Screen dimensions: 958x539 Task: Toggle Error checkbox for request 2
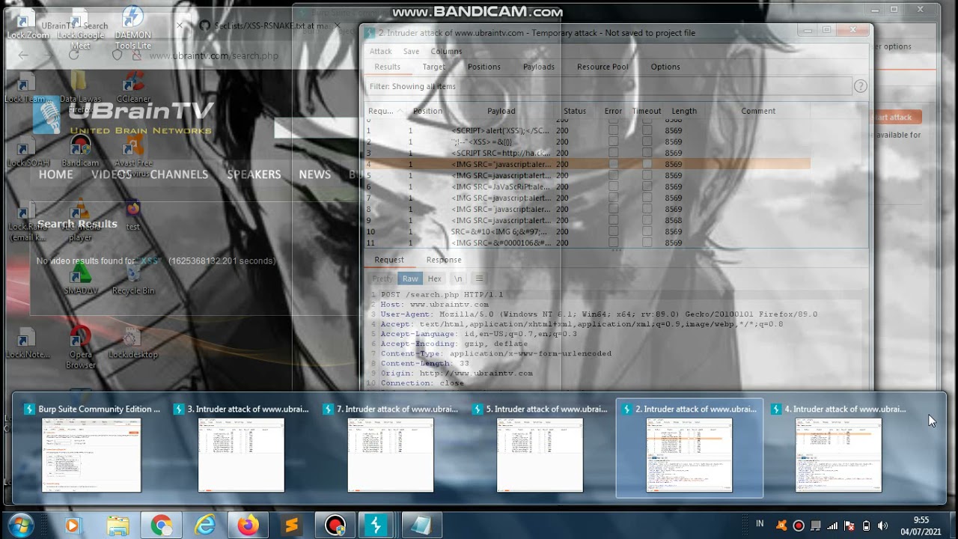(613, 141)
